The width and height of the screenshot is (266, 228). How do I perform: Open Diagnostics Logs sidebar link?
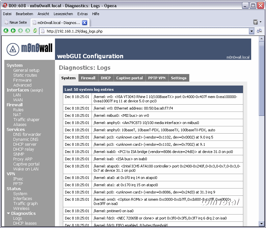pyautogui.click(x=17, y=218)
